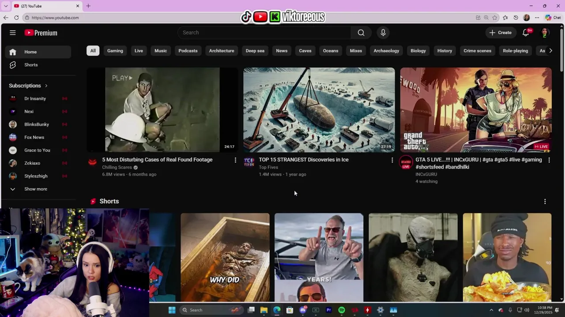Click the search magnifier button
565x317 pixels.
pyautogui.click(x=361, y=33)
